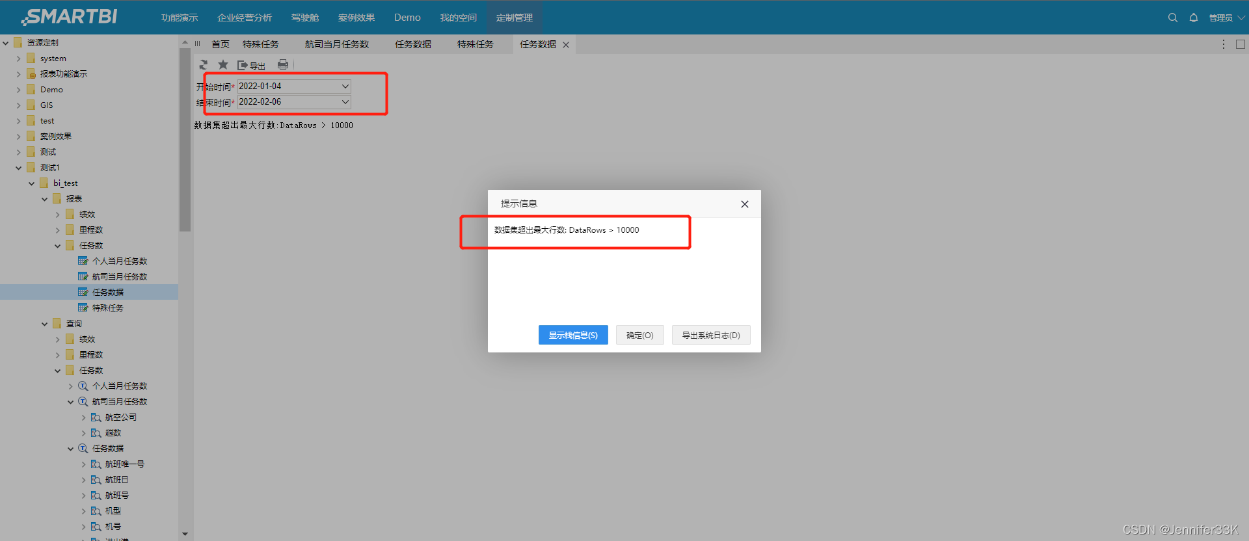This screenshot has height=541, width=1249.
Task: Open the notification bell icon
Action: pyautogui.click(x=1194, y=18)
